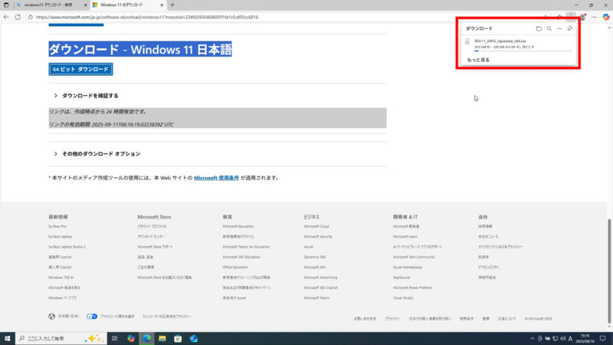The width and height of the screenshot is (613, 345).
Task: Open the downloads folder icon in the download panel
Action: point(539,28)
